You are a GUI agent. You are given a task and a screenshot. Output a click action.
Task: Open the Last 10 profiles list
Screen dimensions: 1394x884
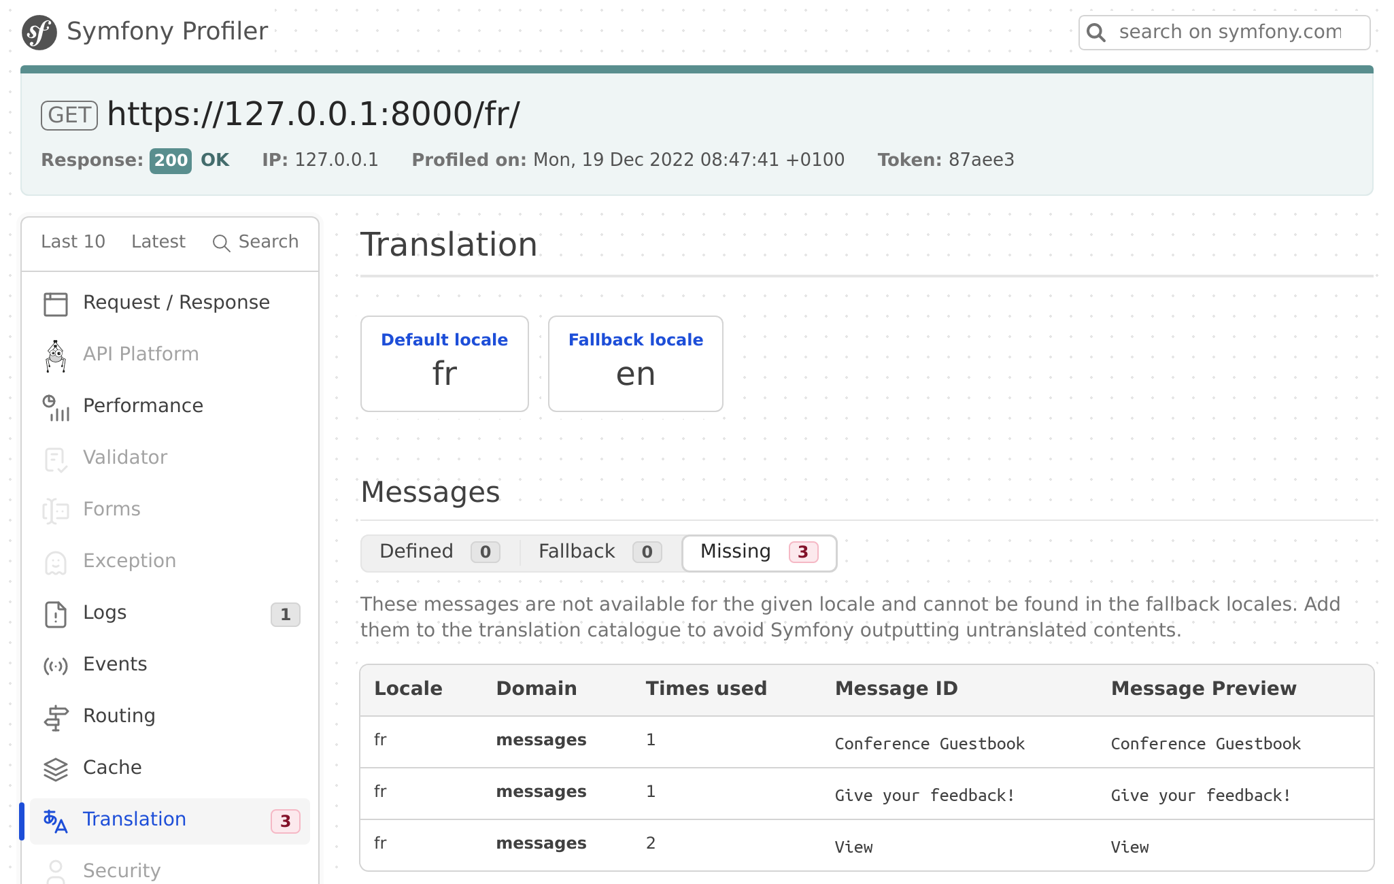click(73, 241)
